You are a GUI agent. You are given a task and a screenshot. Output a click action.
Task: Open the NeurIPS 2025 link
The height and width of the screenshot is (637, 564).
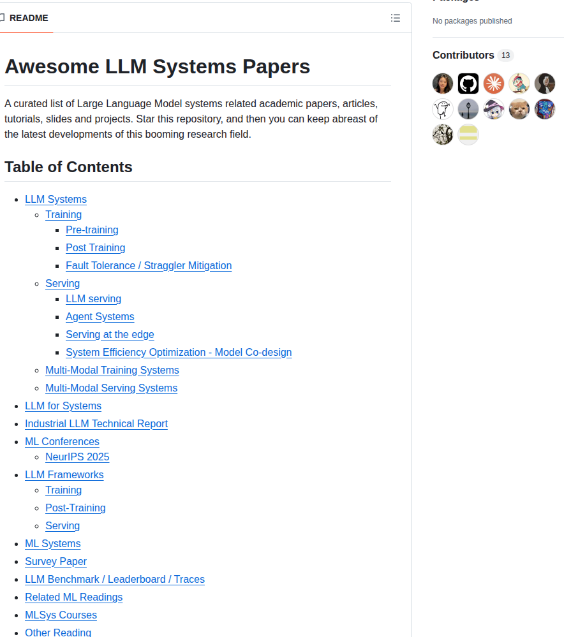[x=77, y=457]
